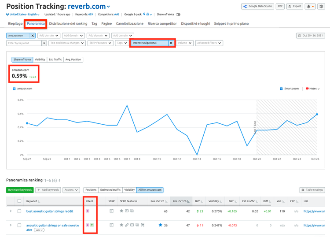
Task: Uncheck the amazon.com chart legend checkbox
Action: (14, 89)
